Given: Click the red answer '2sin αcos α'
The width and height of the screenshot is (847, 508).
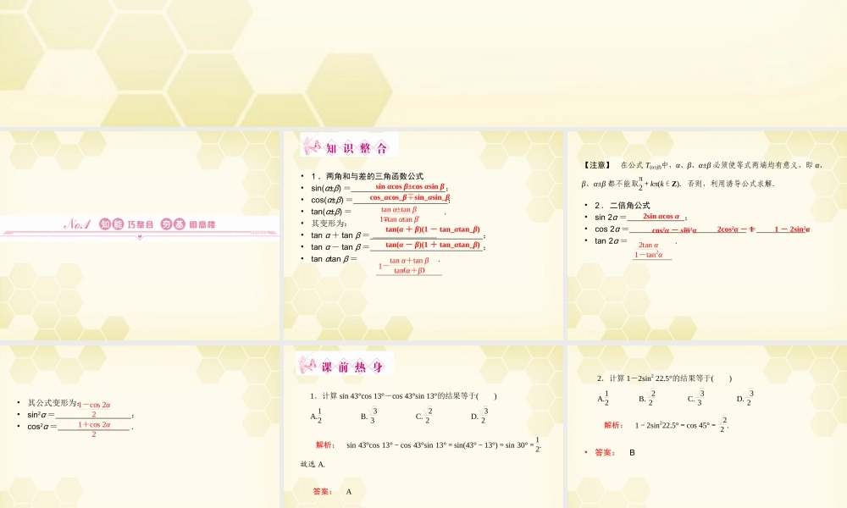Looking at the screenshot, I should pos(661,216).
